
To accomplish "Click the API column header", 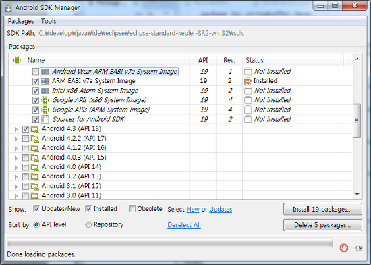I will [x=203, y=60].
